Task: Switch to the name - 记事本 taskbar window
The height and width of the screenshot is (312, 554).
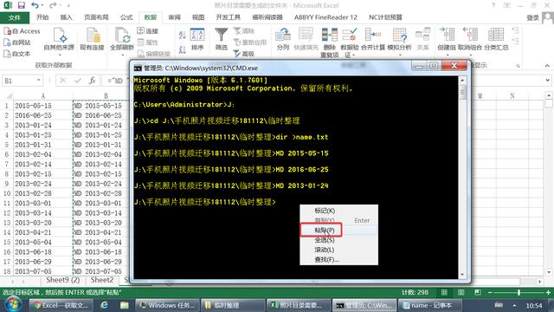Action: (429, 305)
